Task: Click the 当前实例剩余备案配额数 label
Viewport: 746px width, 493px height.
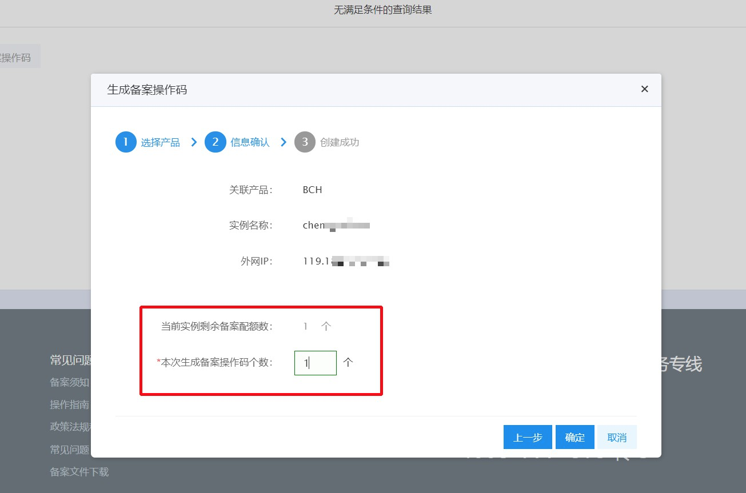Action: tap(217, 327)
